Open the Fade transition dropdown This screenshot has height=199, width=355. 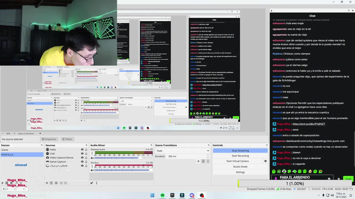[x=182, y=151]
